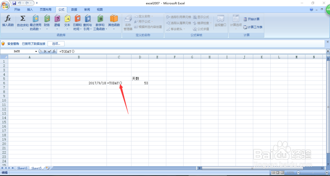Open Text functions book icon
This screenshot has width=330, height=176.
coord(67,18)
